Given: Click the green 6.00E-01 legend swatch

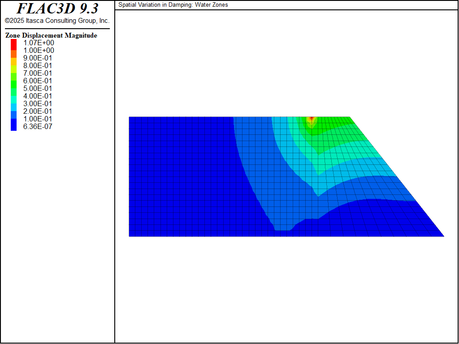Looking at the screenshot, I should 13,81.
